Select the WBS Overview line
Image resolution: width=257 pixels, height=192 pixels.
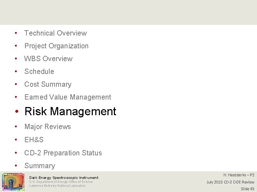tap(48, 59)
